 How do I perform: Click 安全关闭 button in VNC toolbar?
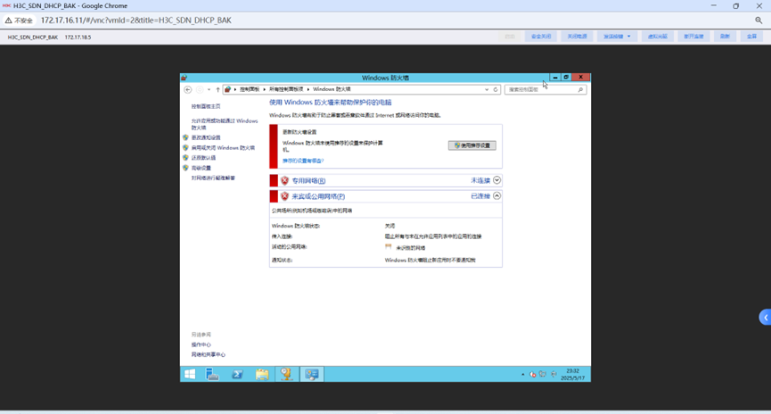click(541, 37)
